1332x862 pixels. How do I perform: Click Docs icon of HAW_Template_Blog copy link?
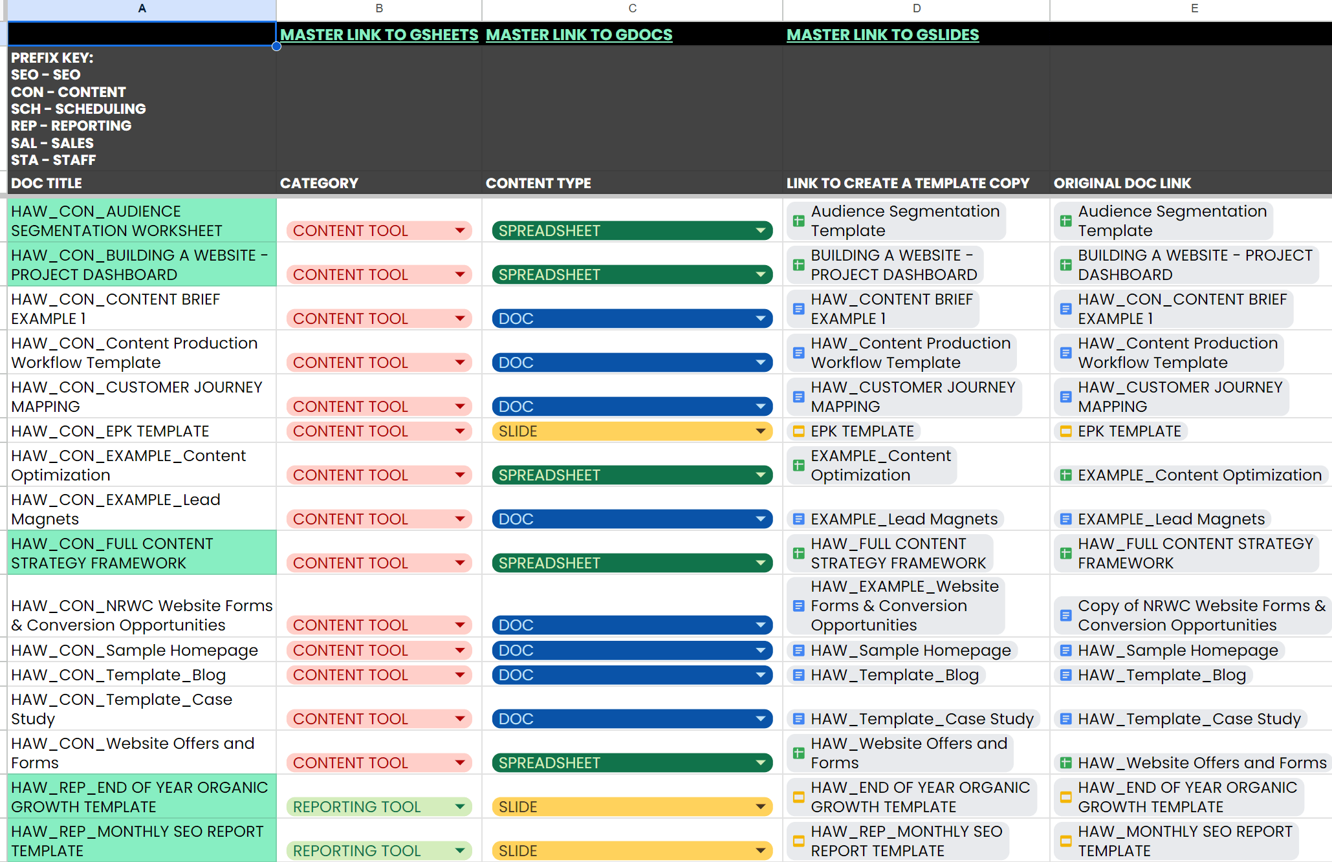pos(799,675)
